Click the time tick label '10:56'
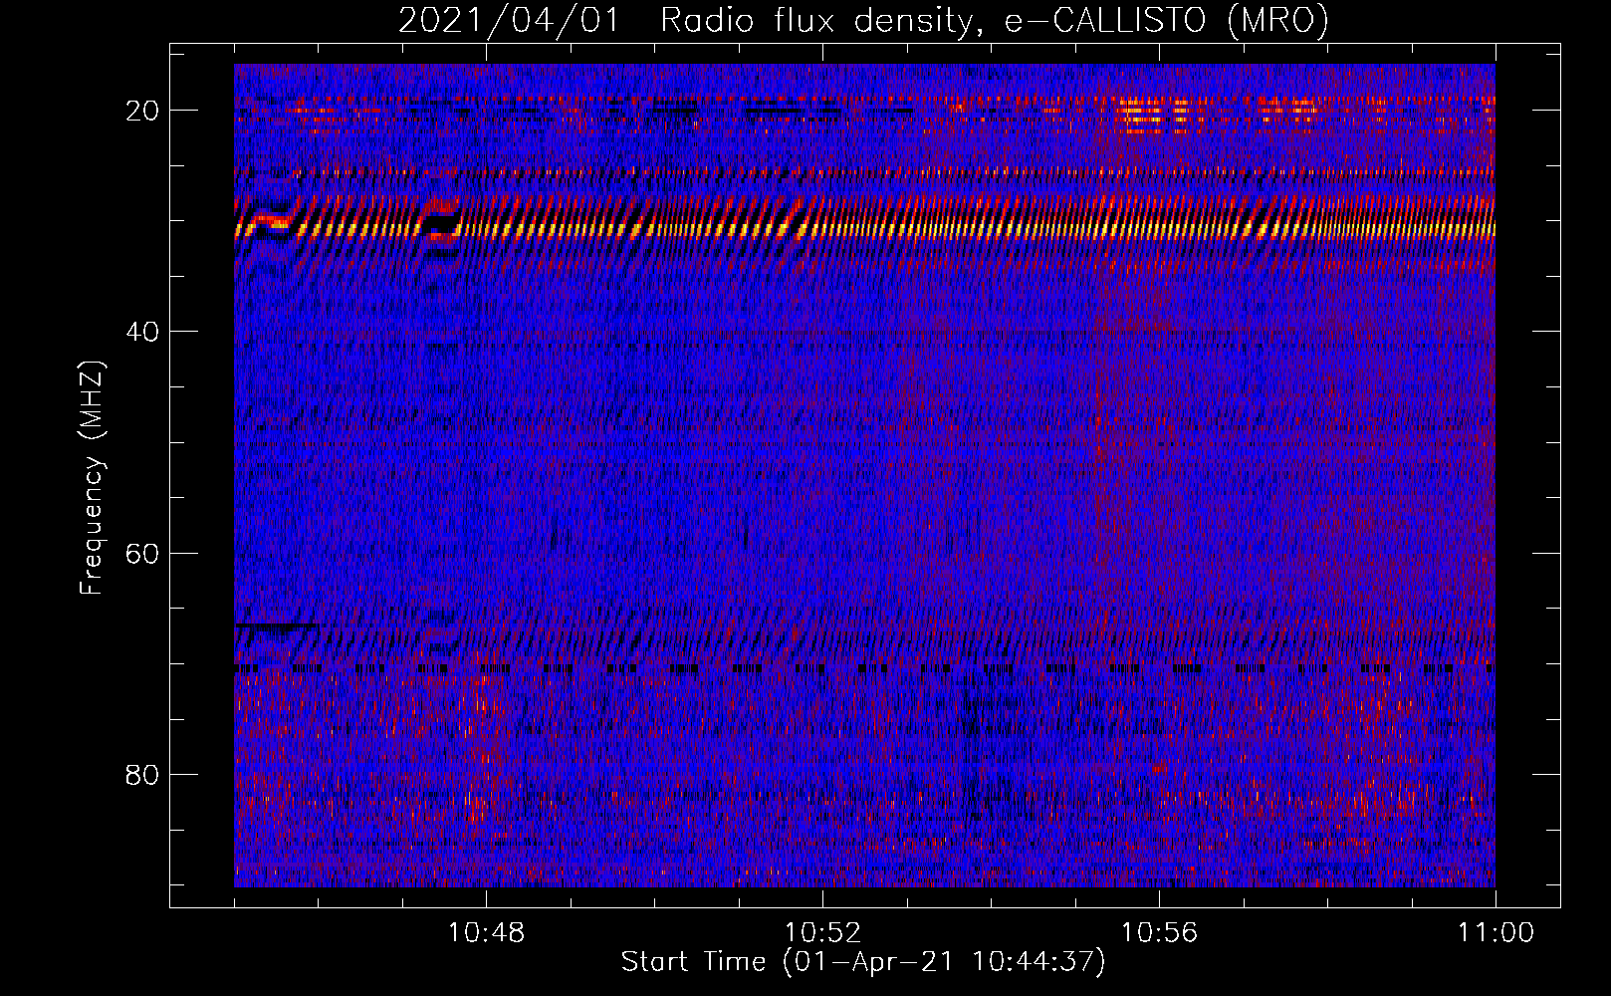1611x996 pixels. [1159, 933]
